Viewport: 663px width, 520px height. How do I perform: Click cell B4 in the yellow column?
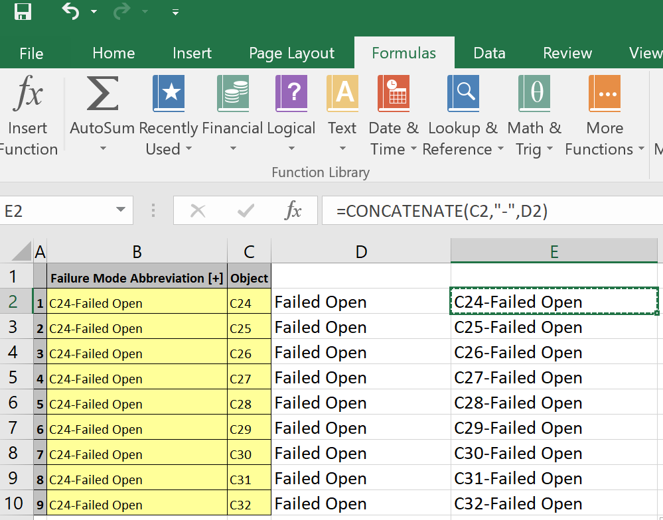137,352
